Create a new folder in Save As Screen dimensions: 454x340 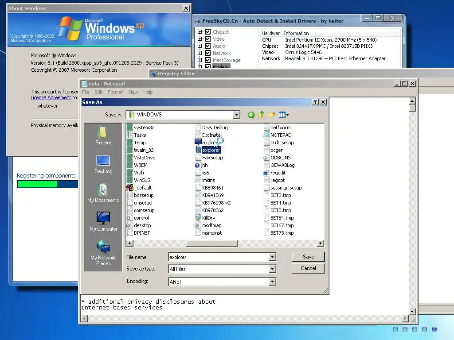point(272,115)
